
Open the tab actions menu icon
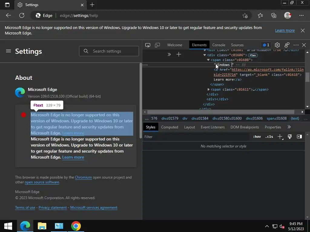point(7,5)
